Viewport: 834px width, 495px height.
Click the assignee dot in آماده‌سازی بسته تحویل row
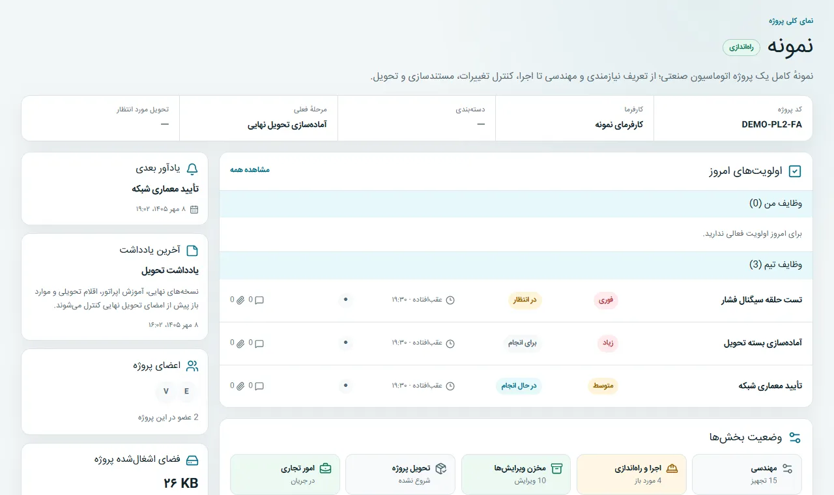(345, 343)
